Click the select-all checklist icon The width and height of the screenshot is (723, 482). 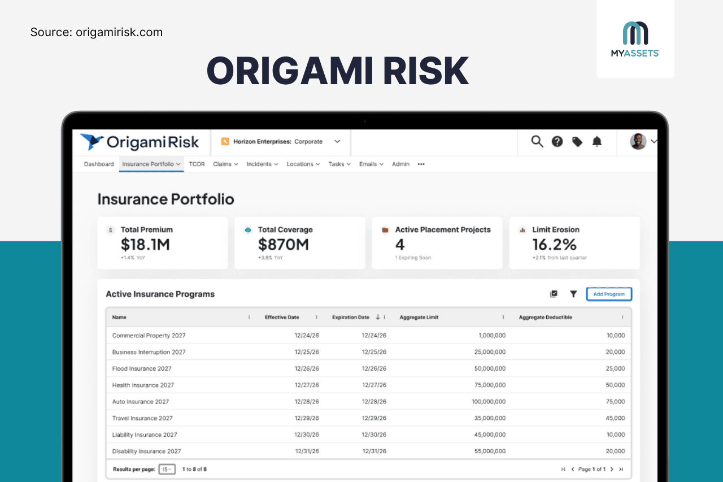[x=554, y=294]
